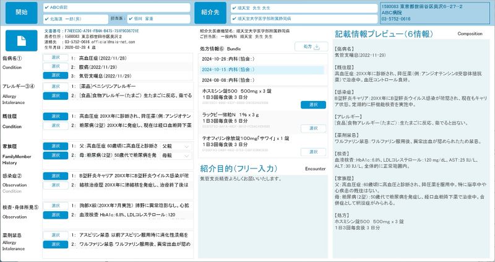Image resolution: width=495 pixels, height=262 pixels.
Task: Toggle 選択 for アスピリン禁忌 entry
Action: [x=55, y=235]
